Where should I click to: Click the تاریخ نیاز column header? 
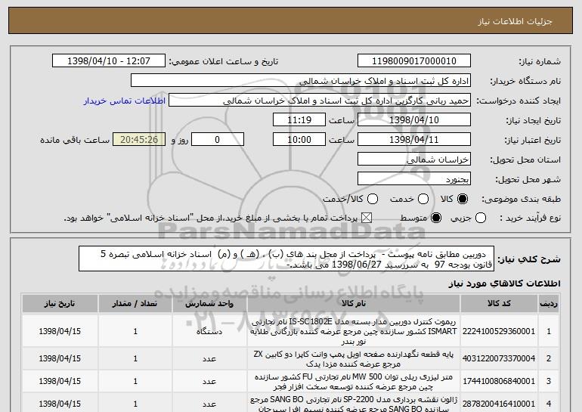point(60,304)
